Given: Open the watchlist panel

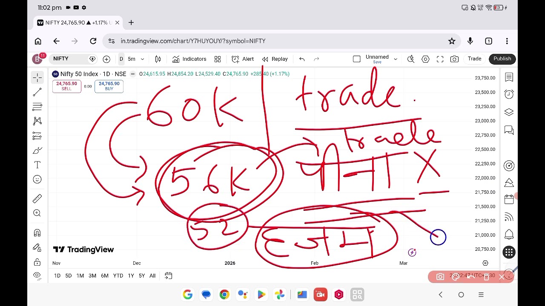Looking at the screenshot, I should (509, 77).
